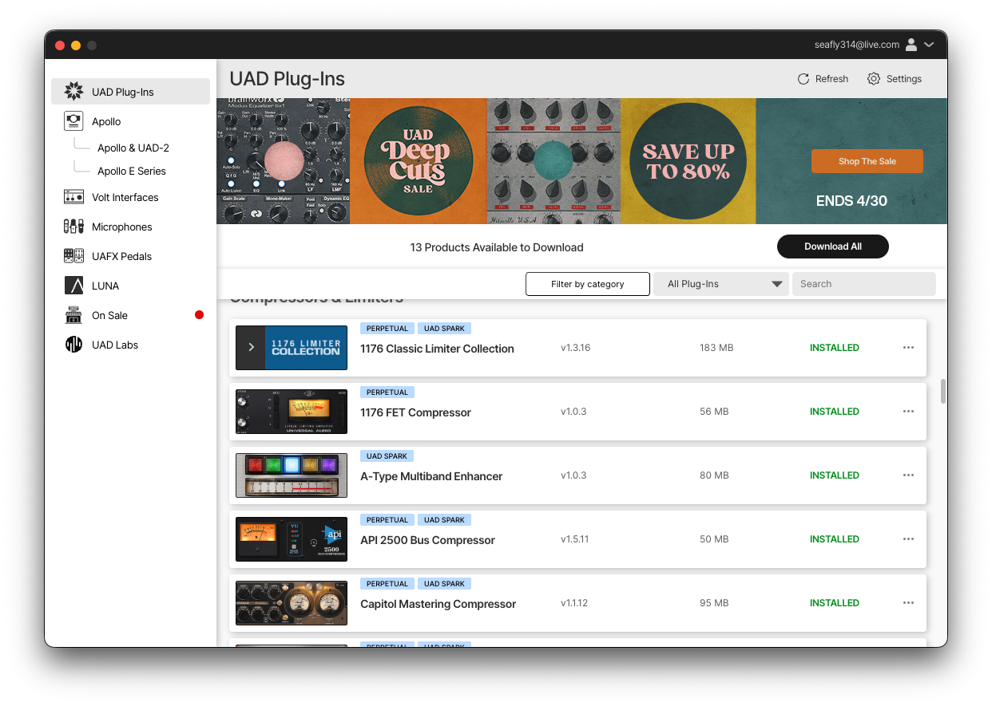
Task: Click the Save Up To 80% banner tile
Action: pyautogui.click(x=688, y=161)
